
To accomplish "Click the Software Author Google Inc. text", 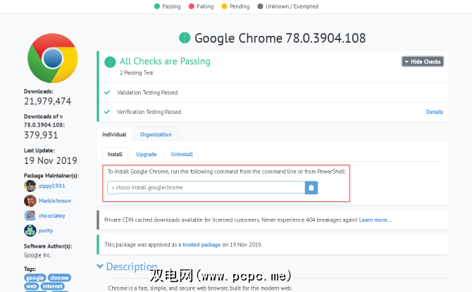I will pos(37,255).
